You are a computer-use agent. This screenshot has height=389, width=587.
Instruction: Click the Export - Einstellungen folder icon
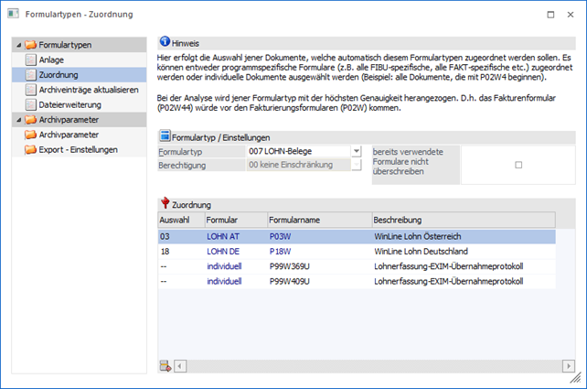pos(30,149)
